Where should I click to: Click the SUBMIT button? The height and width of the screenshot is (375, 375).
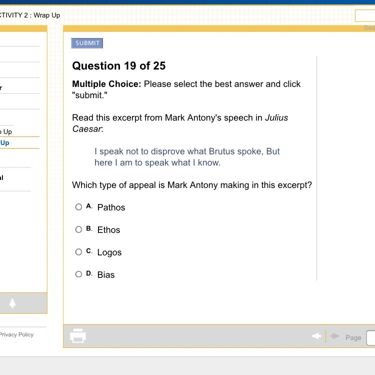click(87, 43)
